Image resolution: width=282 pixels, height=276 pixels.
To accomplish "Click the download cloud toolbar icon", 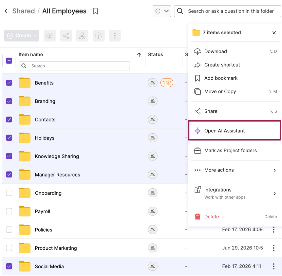I will click(99, 36).
